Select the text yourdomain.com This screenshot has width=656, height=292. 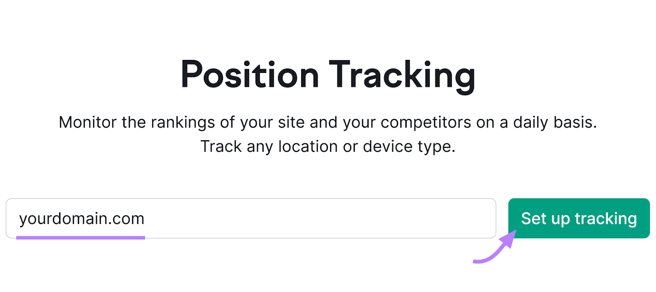pos(81,218)
